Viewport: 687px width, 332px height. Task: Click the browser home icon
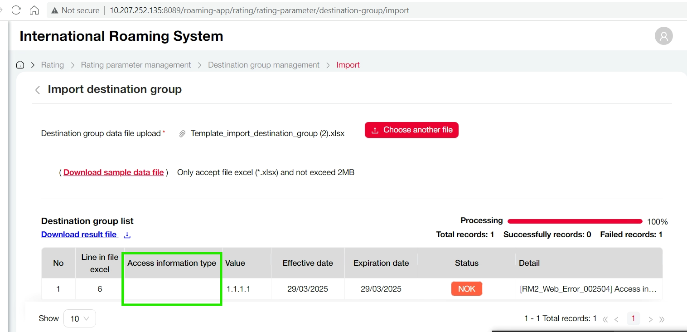(x=34, y=10)
